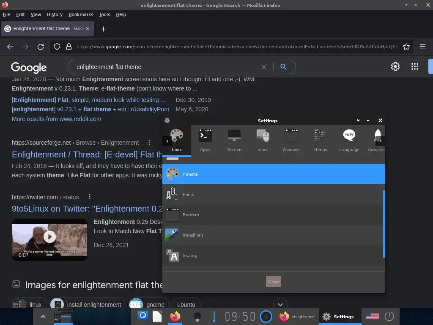This screenshot has height=325, width=433.
Task: Open the v0.23.1 flat theme reddit link
Action: click(90, 109)
